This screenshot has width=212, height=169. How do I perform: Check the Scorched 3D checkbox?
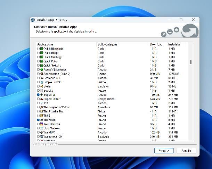38,78
